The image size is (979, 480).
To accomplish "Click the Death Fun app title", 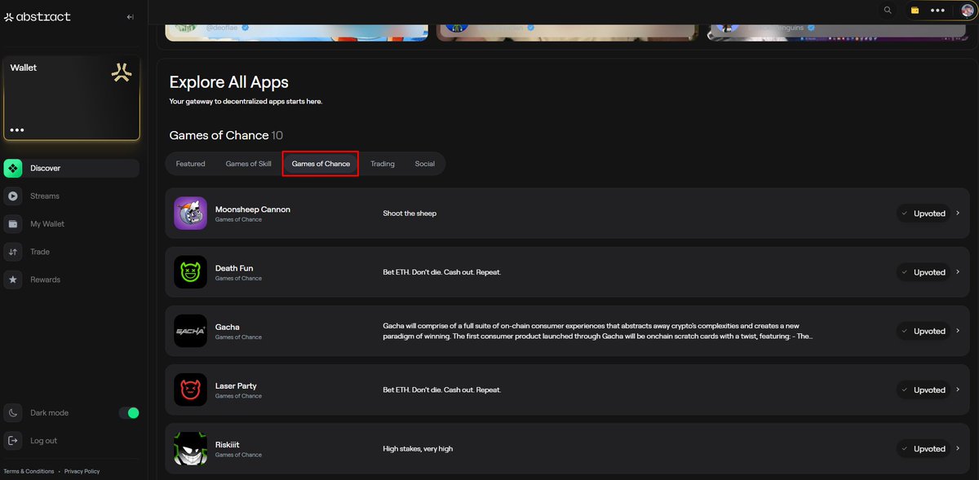I will (x=234, y=268).
